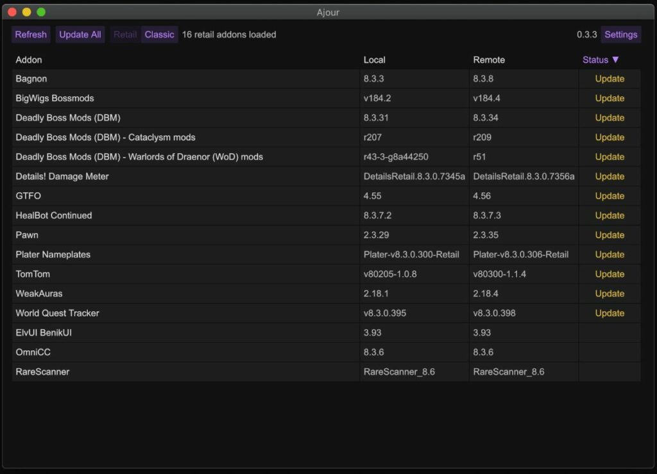Image resolution: width=657 pixels, height=474 pixels.
Task: Select the ElvUI BenikUI row
Action: tap(326, 332)
